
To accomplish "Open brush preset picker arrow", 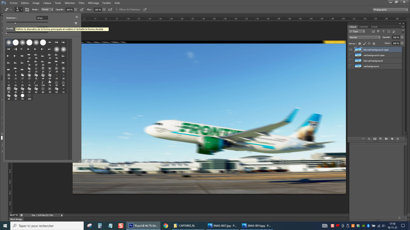I will 21,10.
